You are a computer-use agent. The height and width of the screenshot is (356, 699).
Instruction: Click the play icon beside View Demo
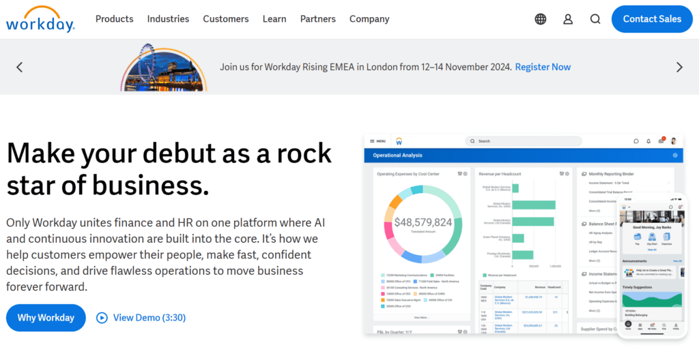102,318
